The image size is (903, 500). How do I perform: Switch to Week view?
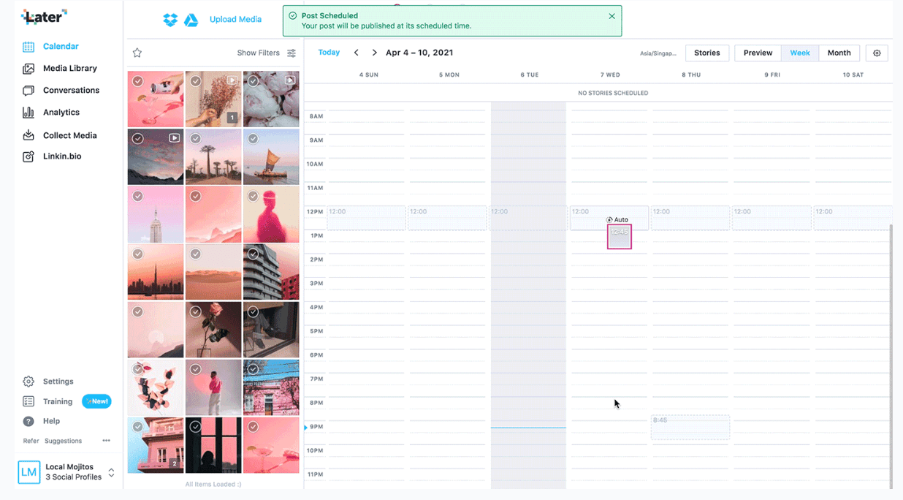[800, 53]
